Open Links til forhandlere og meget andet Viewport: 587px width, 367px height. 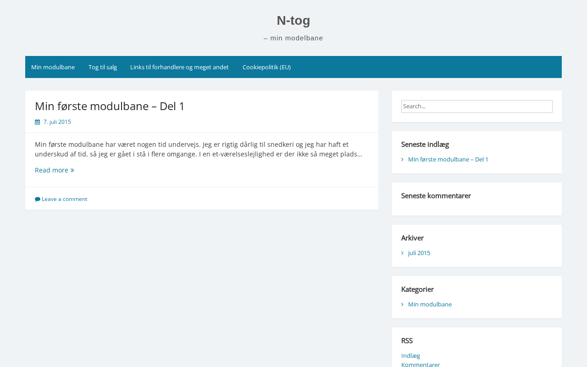tap(179, 67)
